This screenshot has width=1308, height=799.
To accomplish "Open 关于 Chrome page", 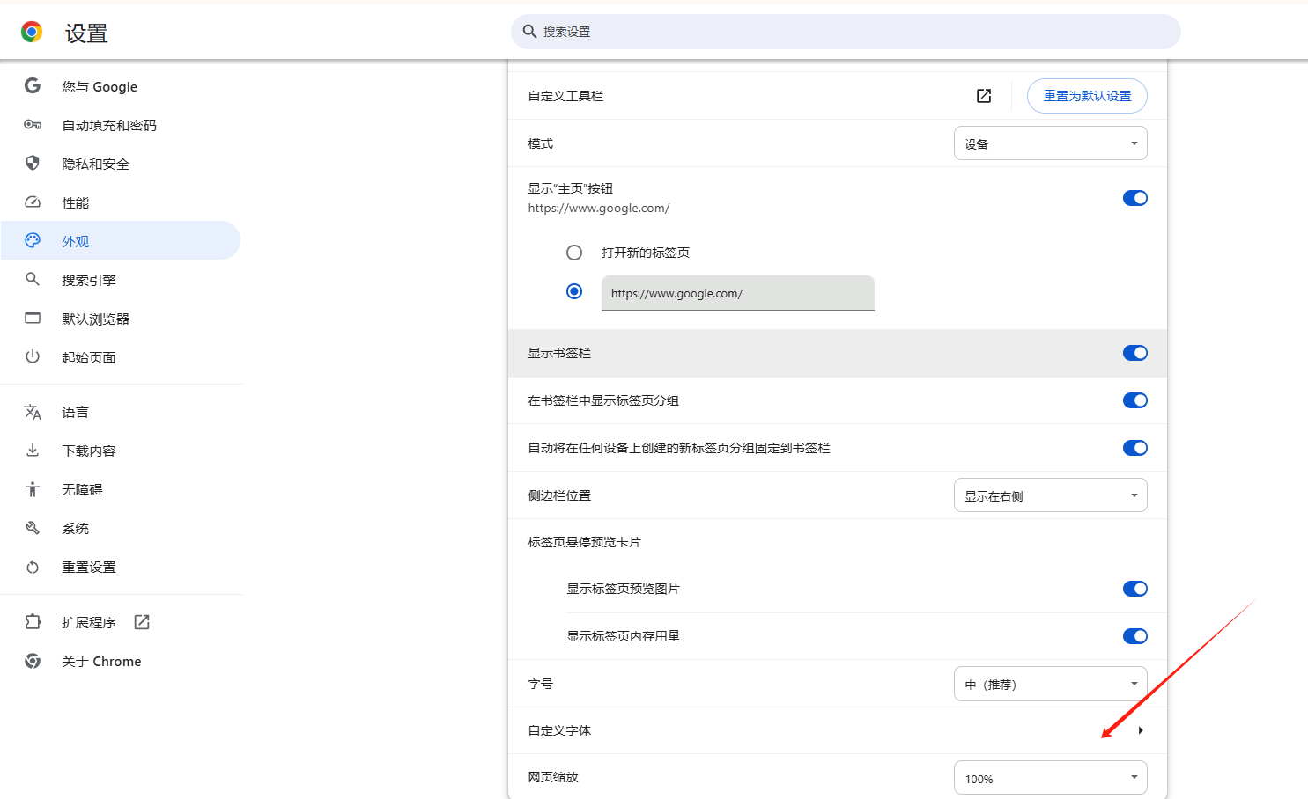I will click(121, 661).
